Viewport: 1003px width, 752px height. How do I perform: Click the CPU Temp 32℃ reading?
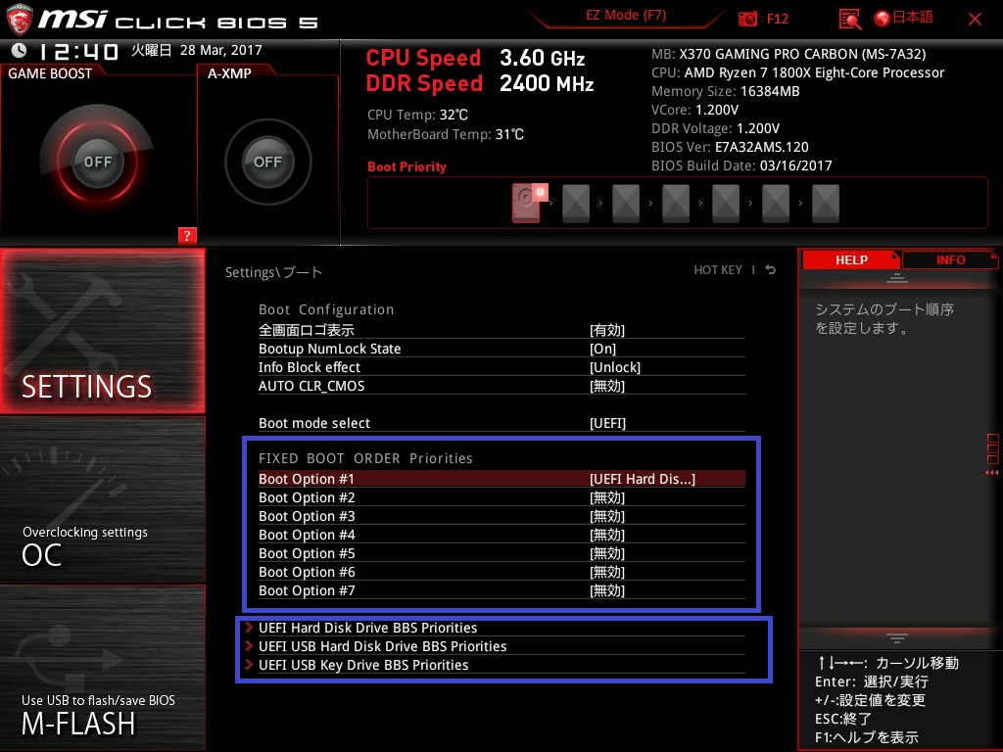tap(417, 116)
